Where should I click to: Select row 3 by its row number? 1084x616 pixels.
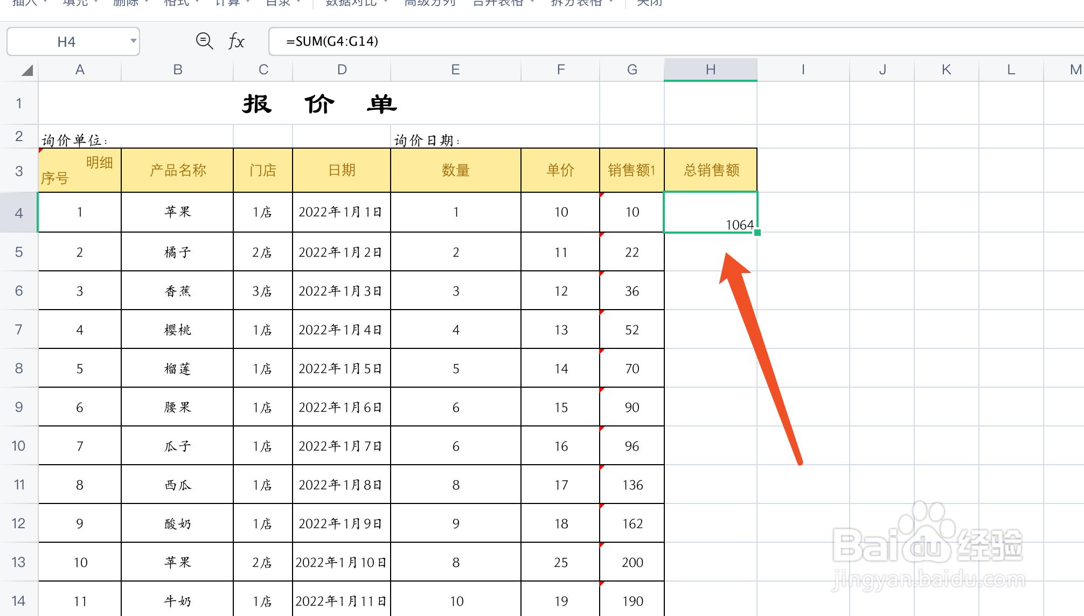point(19,170)
